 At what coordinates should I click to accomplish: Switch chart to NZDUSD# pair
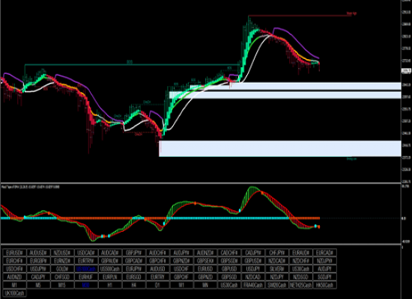click(62, 253)
